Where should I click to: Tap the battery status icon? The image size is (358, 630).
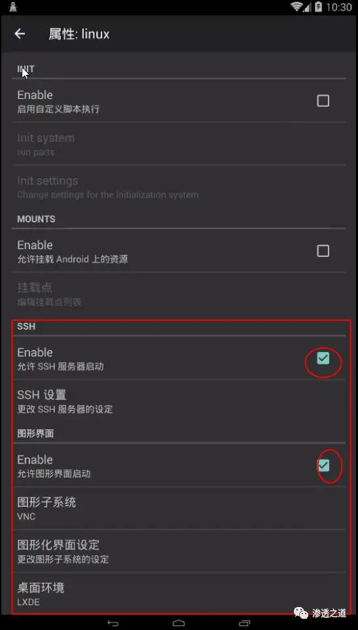(318, 7)
